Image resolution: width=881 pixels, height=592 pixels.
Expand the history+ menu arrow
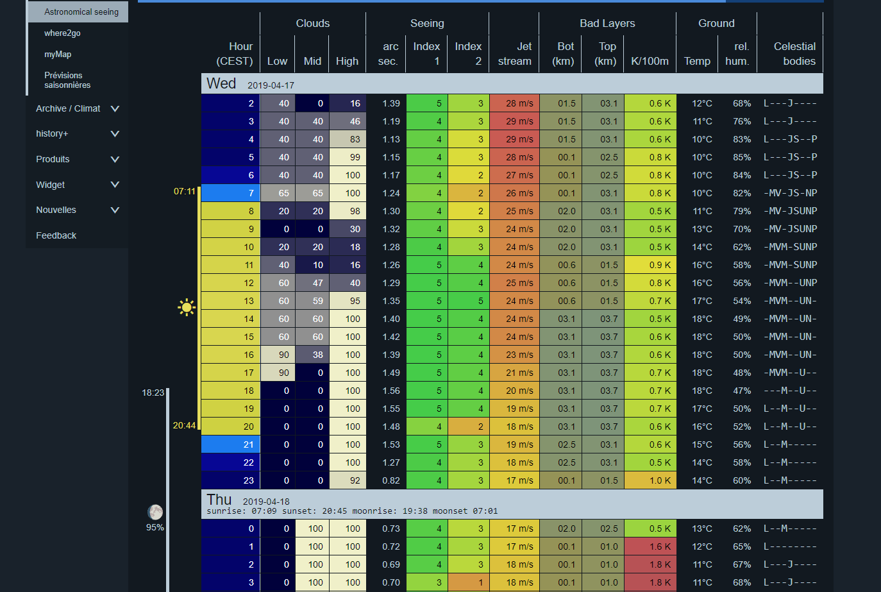[x=115, y=133]
